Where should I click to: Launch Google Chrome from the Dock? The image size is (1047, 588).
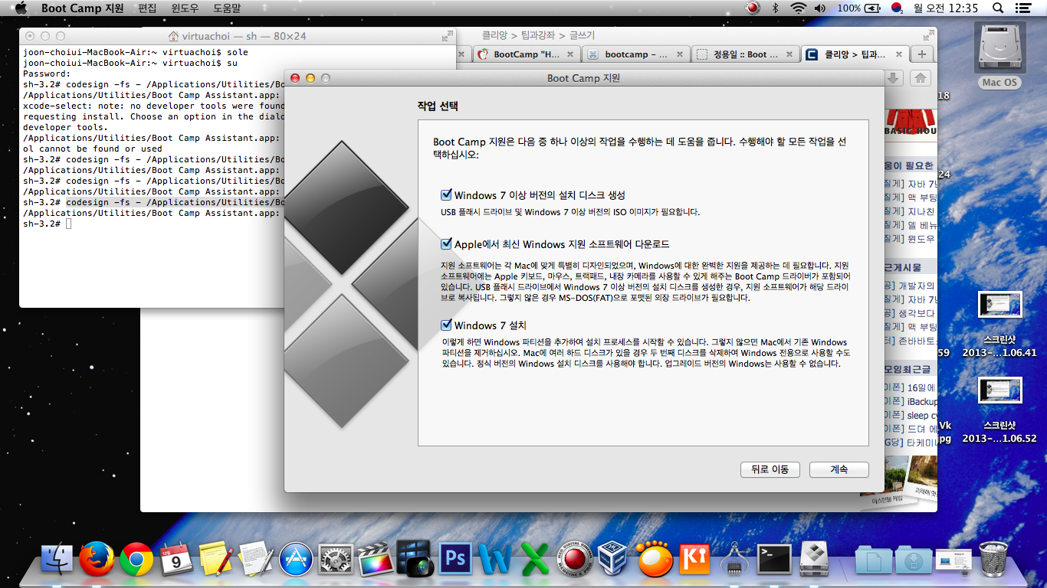point(136,559)
